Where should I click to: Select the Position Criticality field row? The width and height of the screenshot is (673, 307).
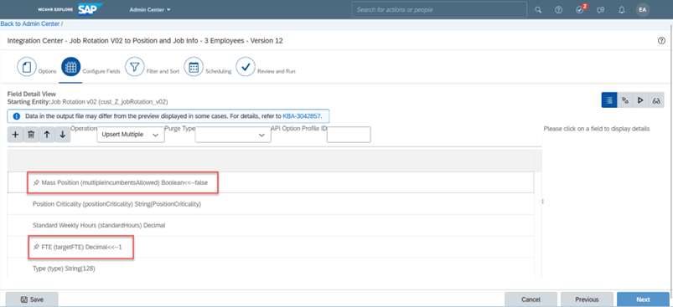point(271,204)
